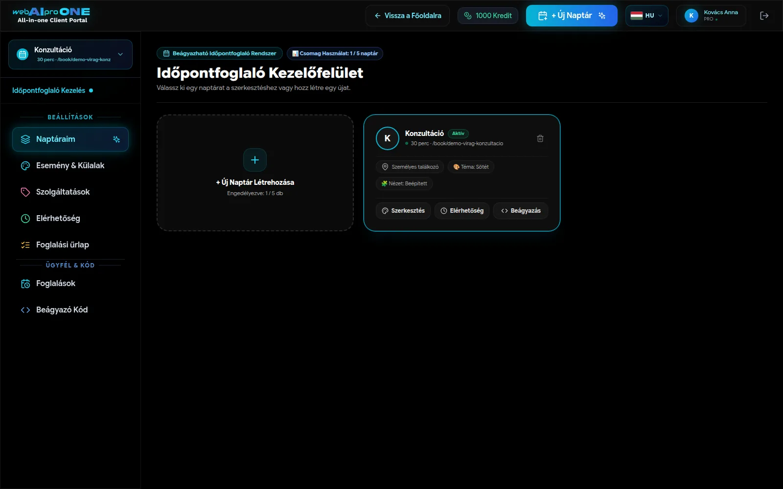Click the calendar icon in Konzultáció selector
The height and width of the screenshot is (489, 783).
tap(23, 54)
